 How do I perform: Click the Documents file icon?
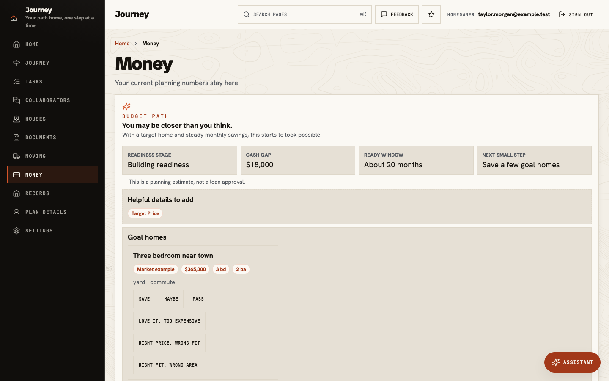pos(16,138)
